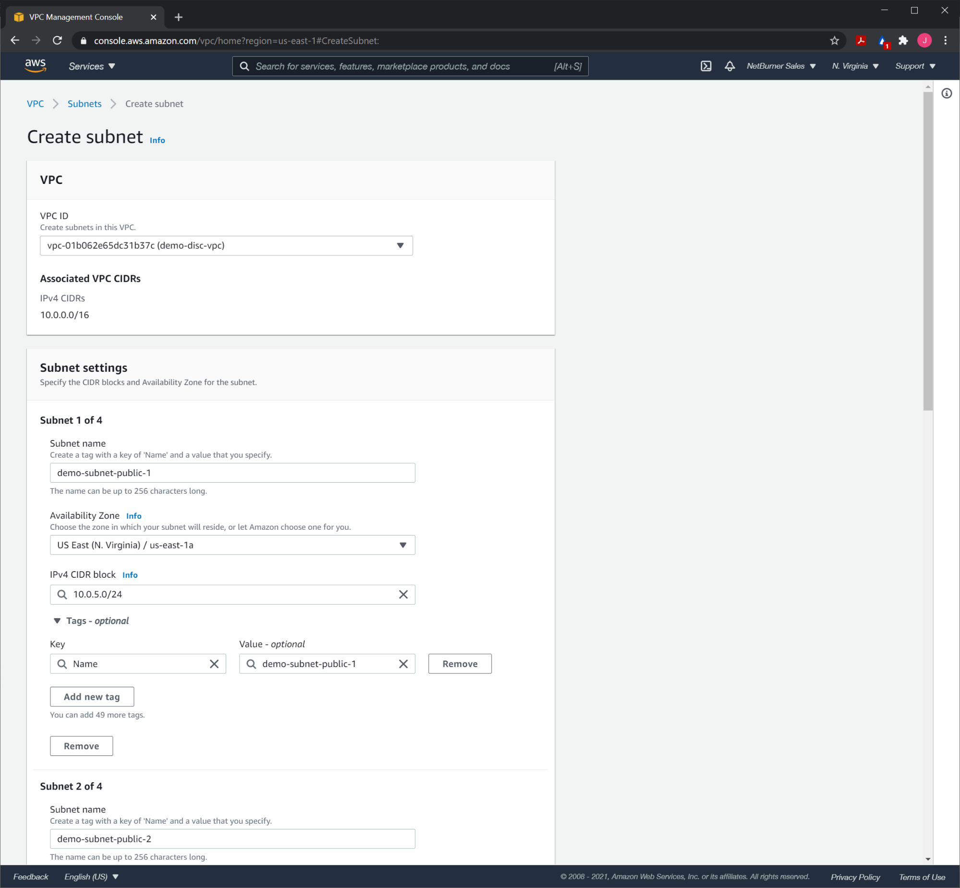Open the info panel circle icon

point(947,93)
